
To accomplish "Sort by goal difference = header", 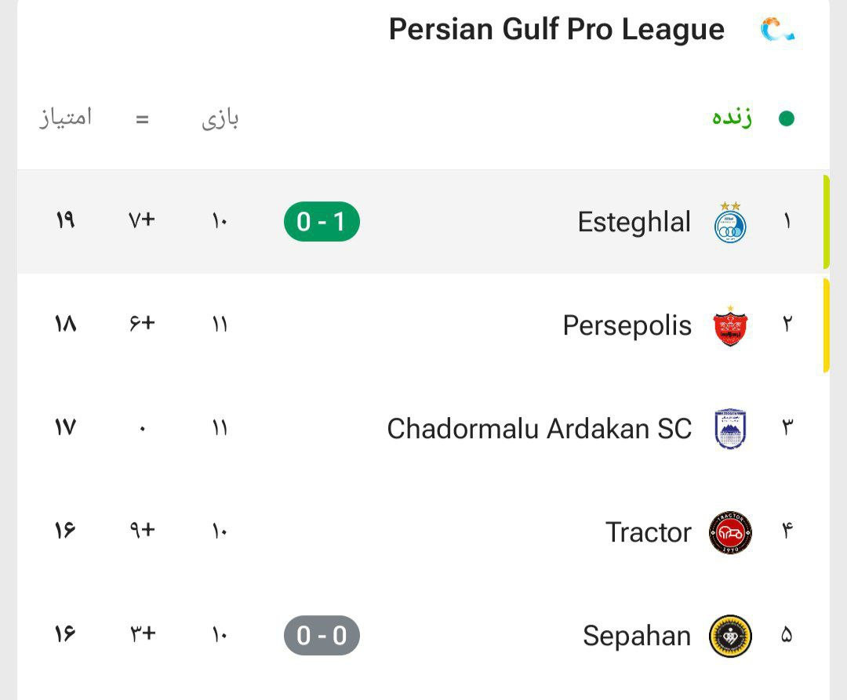I will click(142, 119).
